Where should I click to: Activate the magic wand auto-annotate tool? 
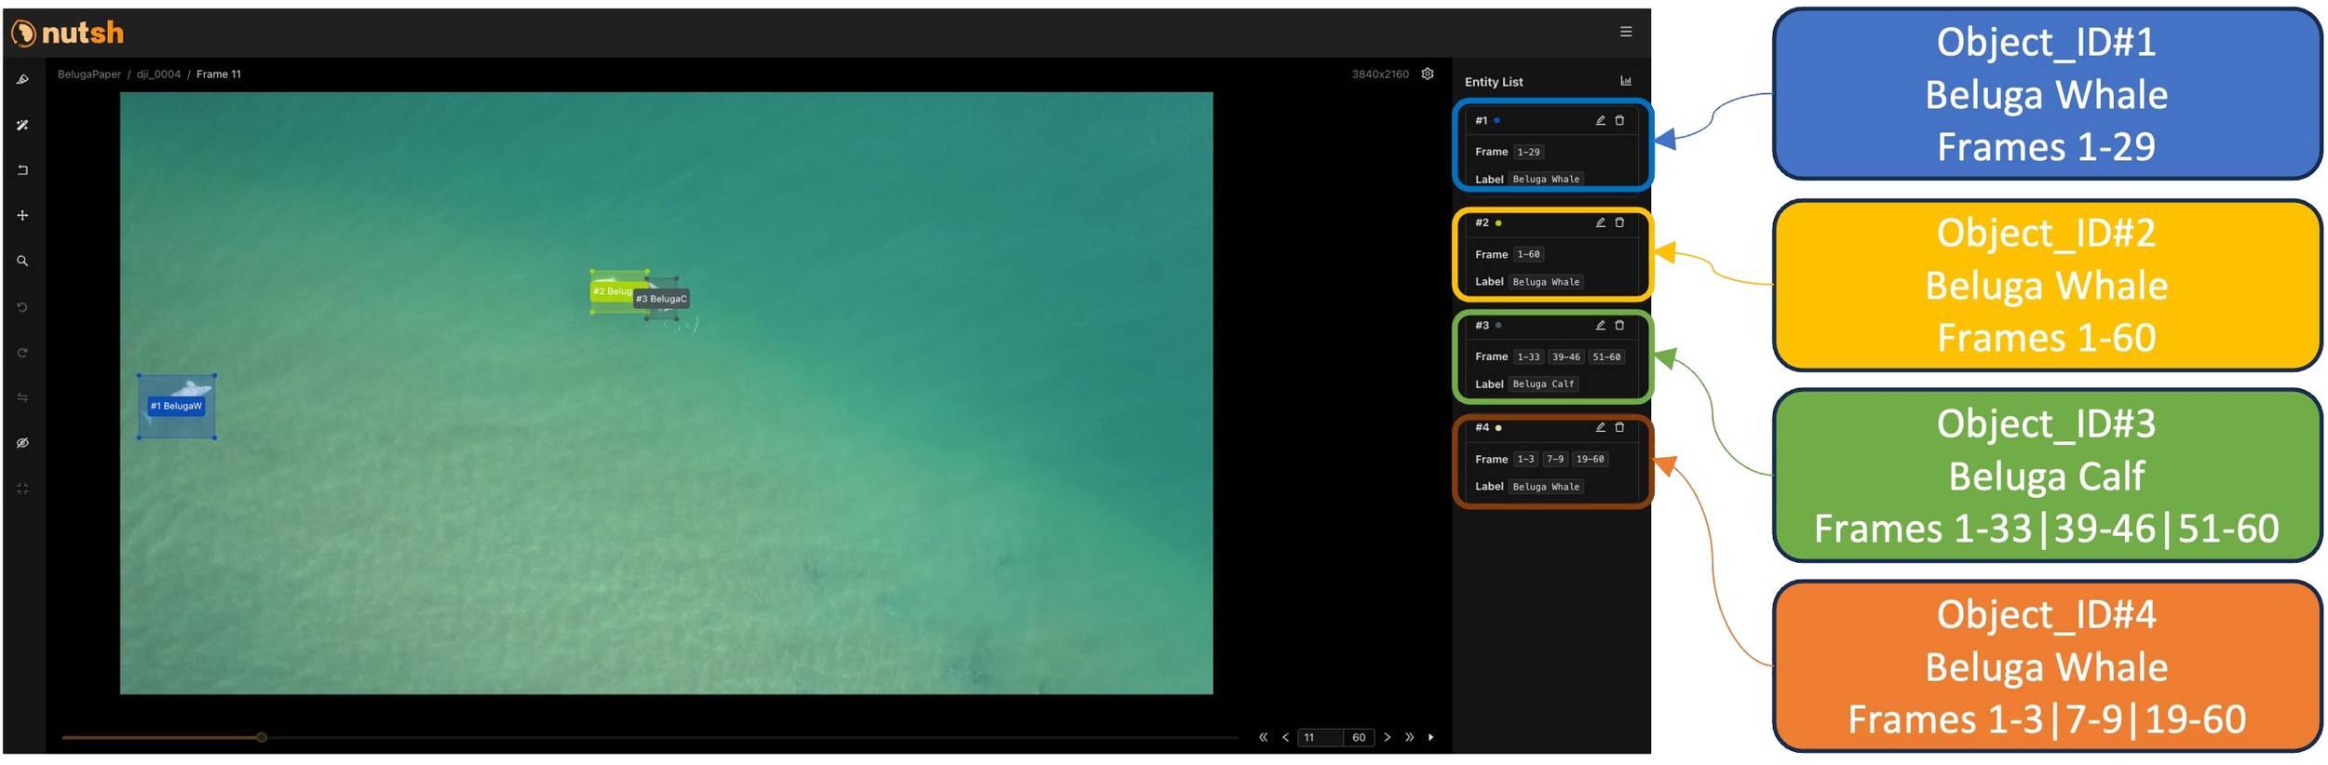(x=22, y=125)
